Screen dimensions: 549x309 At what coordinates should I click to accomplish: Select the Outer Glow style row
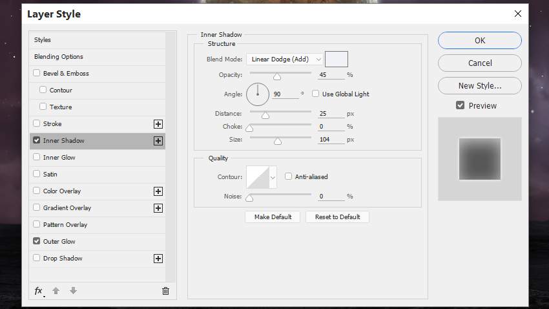click(x=98, y=242)
